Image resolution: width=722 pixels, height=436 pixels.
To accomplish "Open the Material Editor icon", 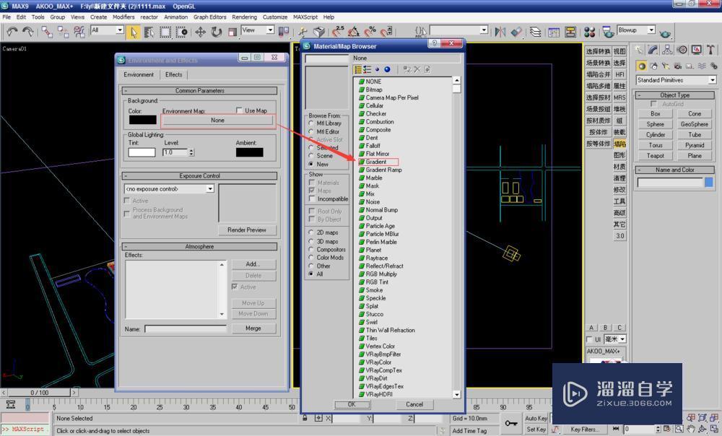I will click(589, 32).
